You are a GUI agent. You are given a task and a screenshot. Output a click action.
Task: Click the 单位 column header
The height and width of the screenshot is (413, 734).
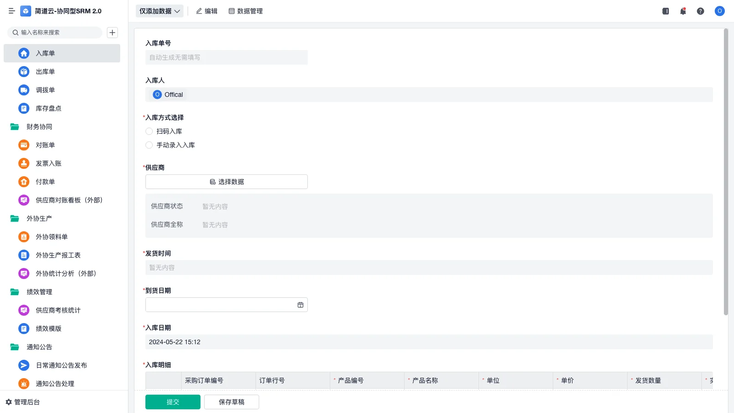tap(516, 380)
